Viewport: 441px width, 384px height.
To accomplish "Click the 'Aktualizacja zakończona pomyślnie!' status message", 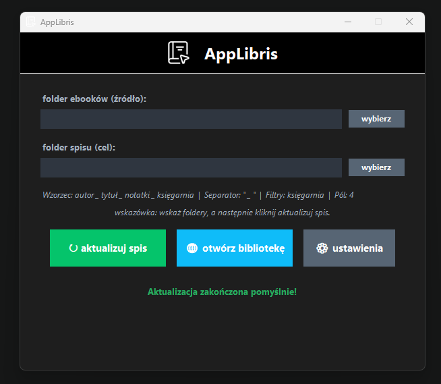I will tap(223, 292).
